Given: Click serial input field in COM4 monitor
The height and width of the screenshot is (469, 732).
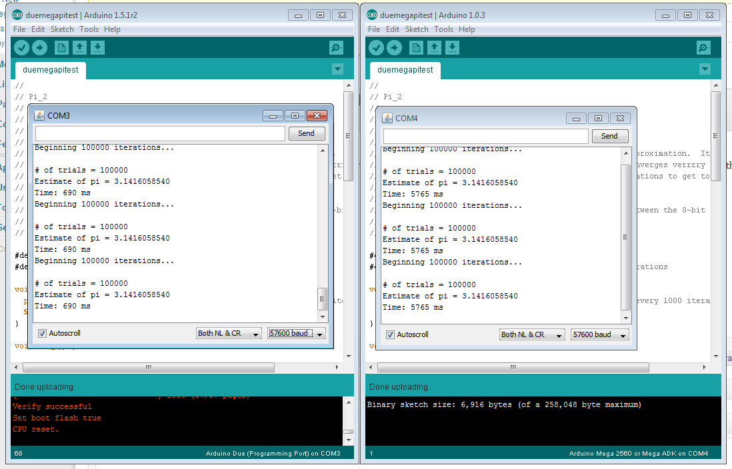Looking at the screenshot, I should (x=485, y=136).
